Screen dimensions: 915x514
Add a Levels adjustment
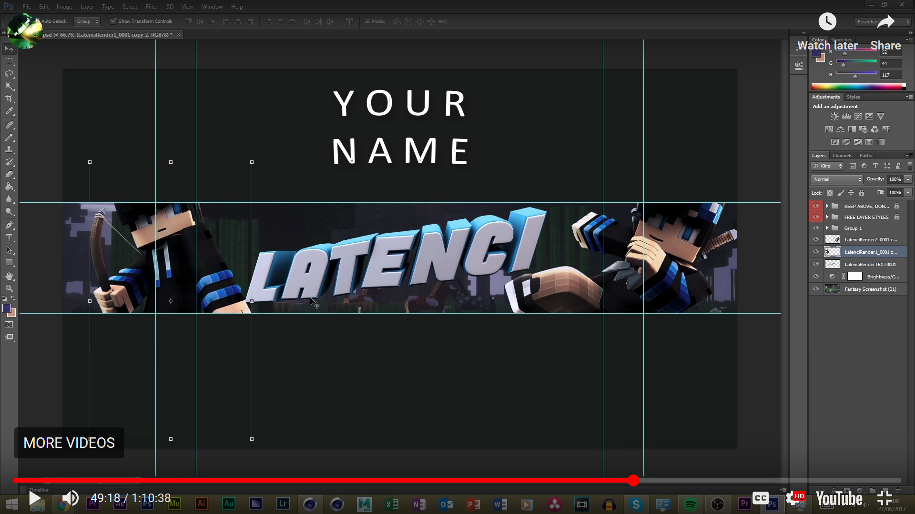coord(846,117)
